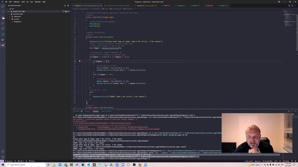The image size is (298, 167).
Task: Collapse all in Solution Explorer header
Action: coord(68,6)
